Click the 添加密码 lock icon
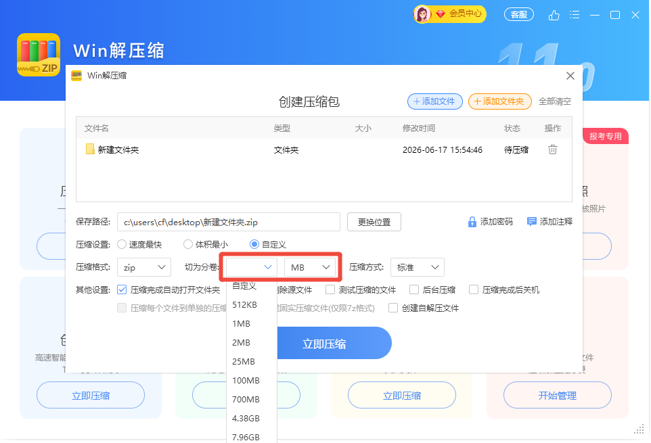The height and width of the screenshot is (443, 651). click(x=472, y=222)
